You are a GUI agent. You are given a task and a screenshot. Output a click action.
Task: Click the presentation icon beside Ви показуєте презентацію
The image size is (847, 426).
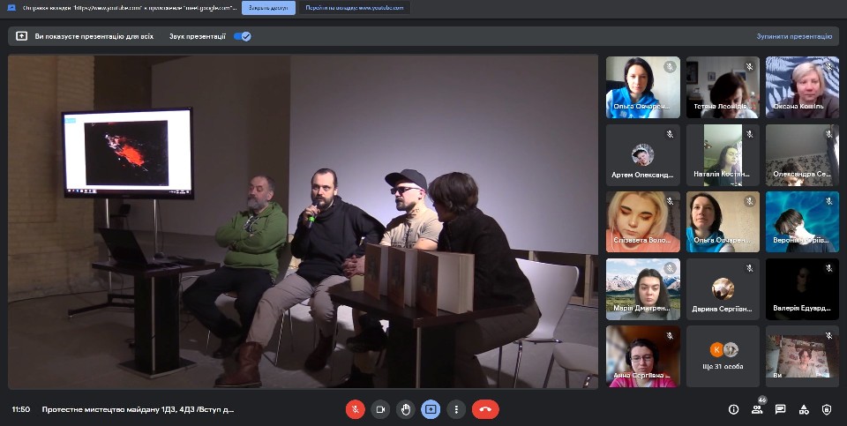[x=21, y=36]
